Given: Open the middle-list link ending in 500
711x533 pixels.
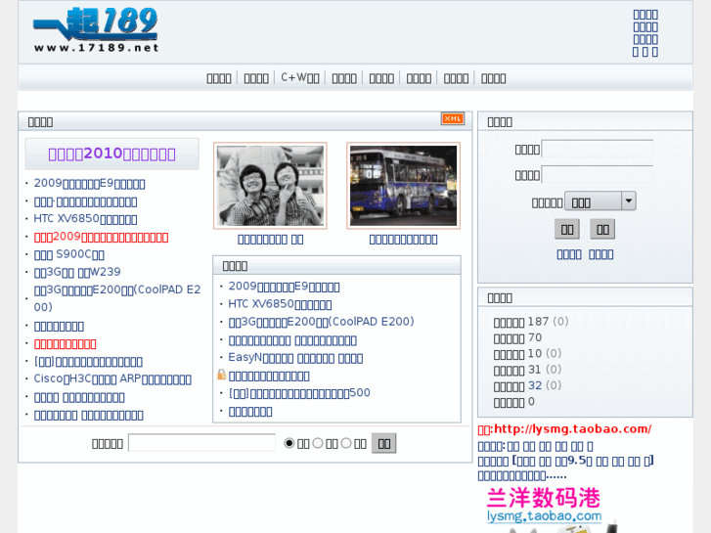Looking at the screenshot, I should click(x=299, y=393).
